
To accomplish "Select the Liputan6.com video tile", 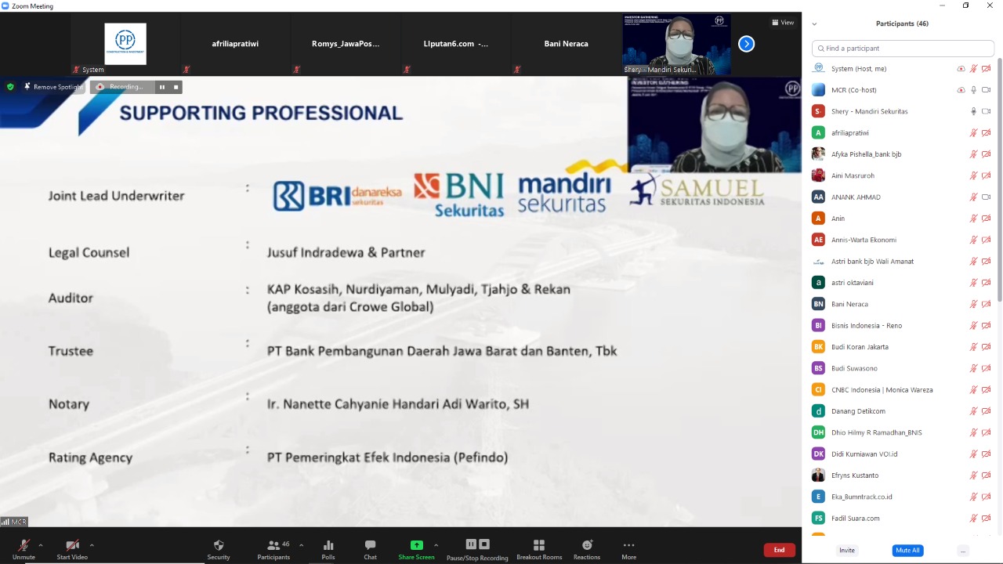I will [x=455, y=44].
